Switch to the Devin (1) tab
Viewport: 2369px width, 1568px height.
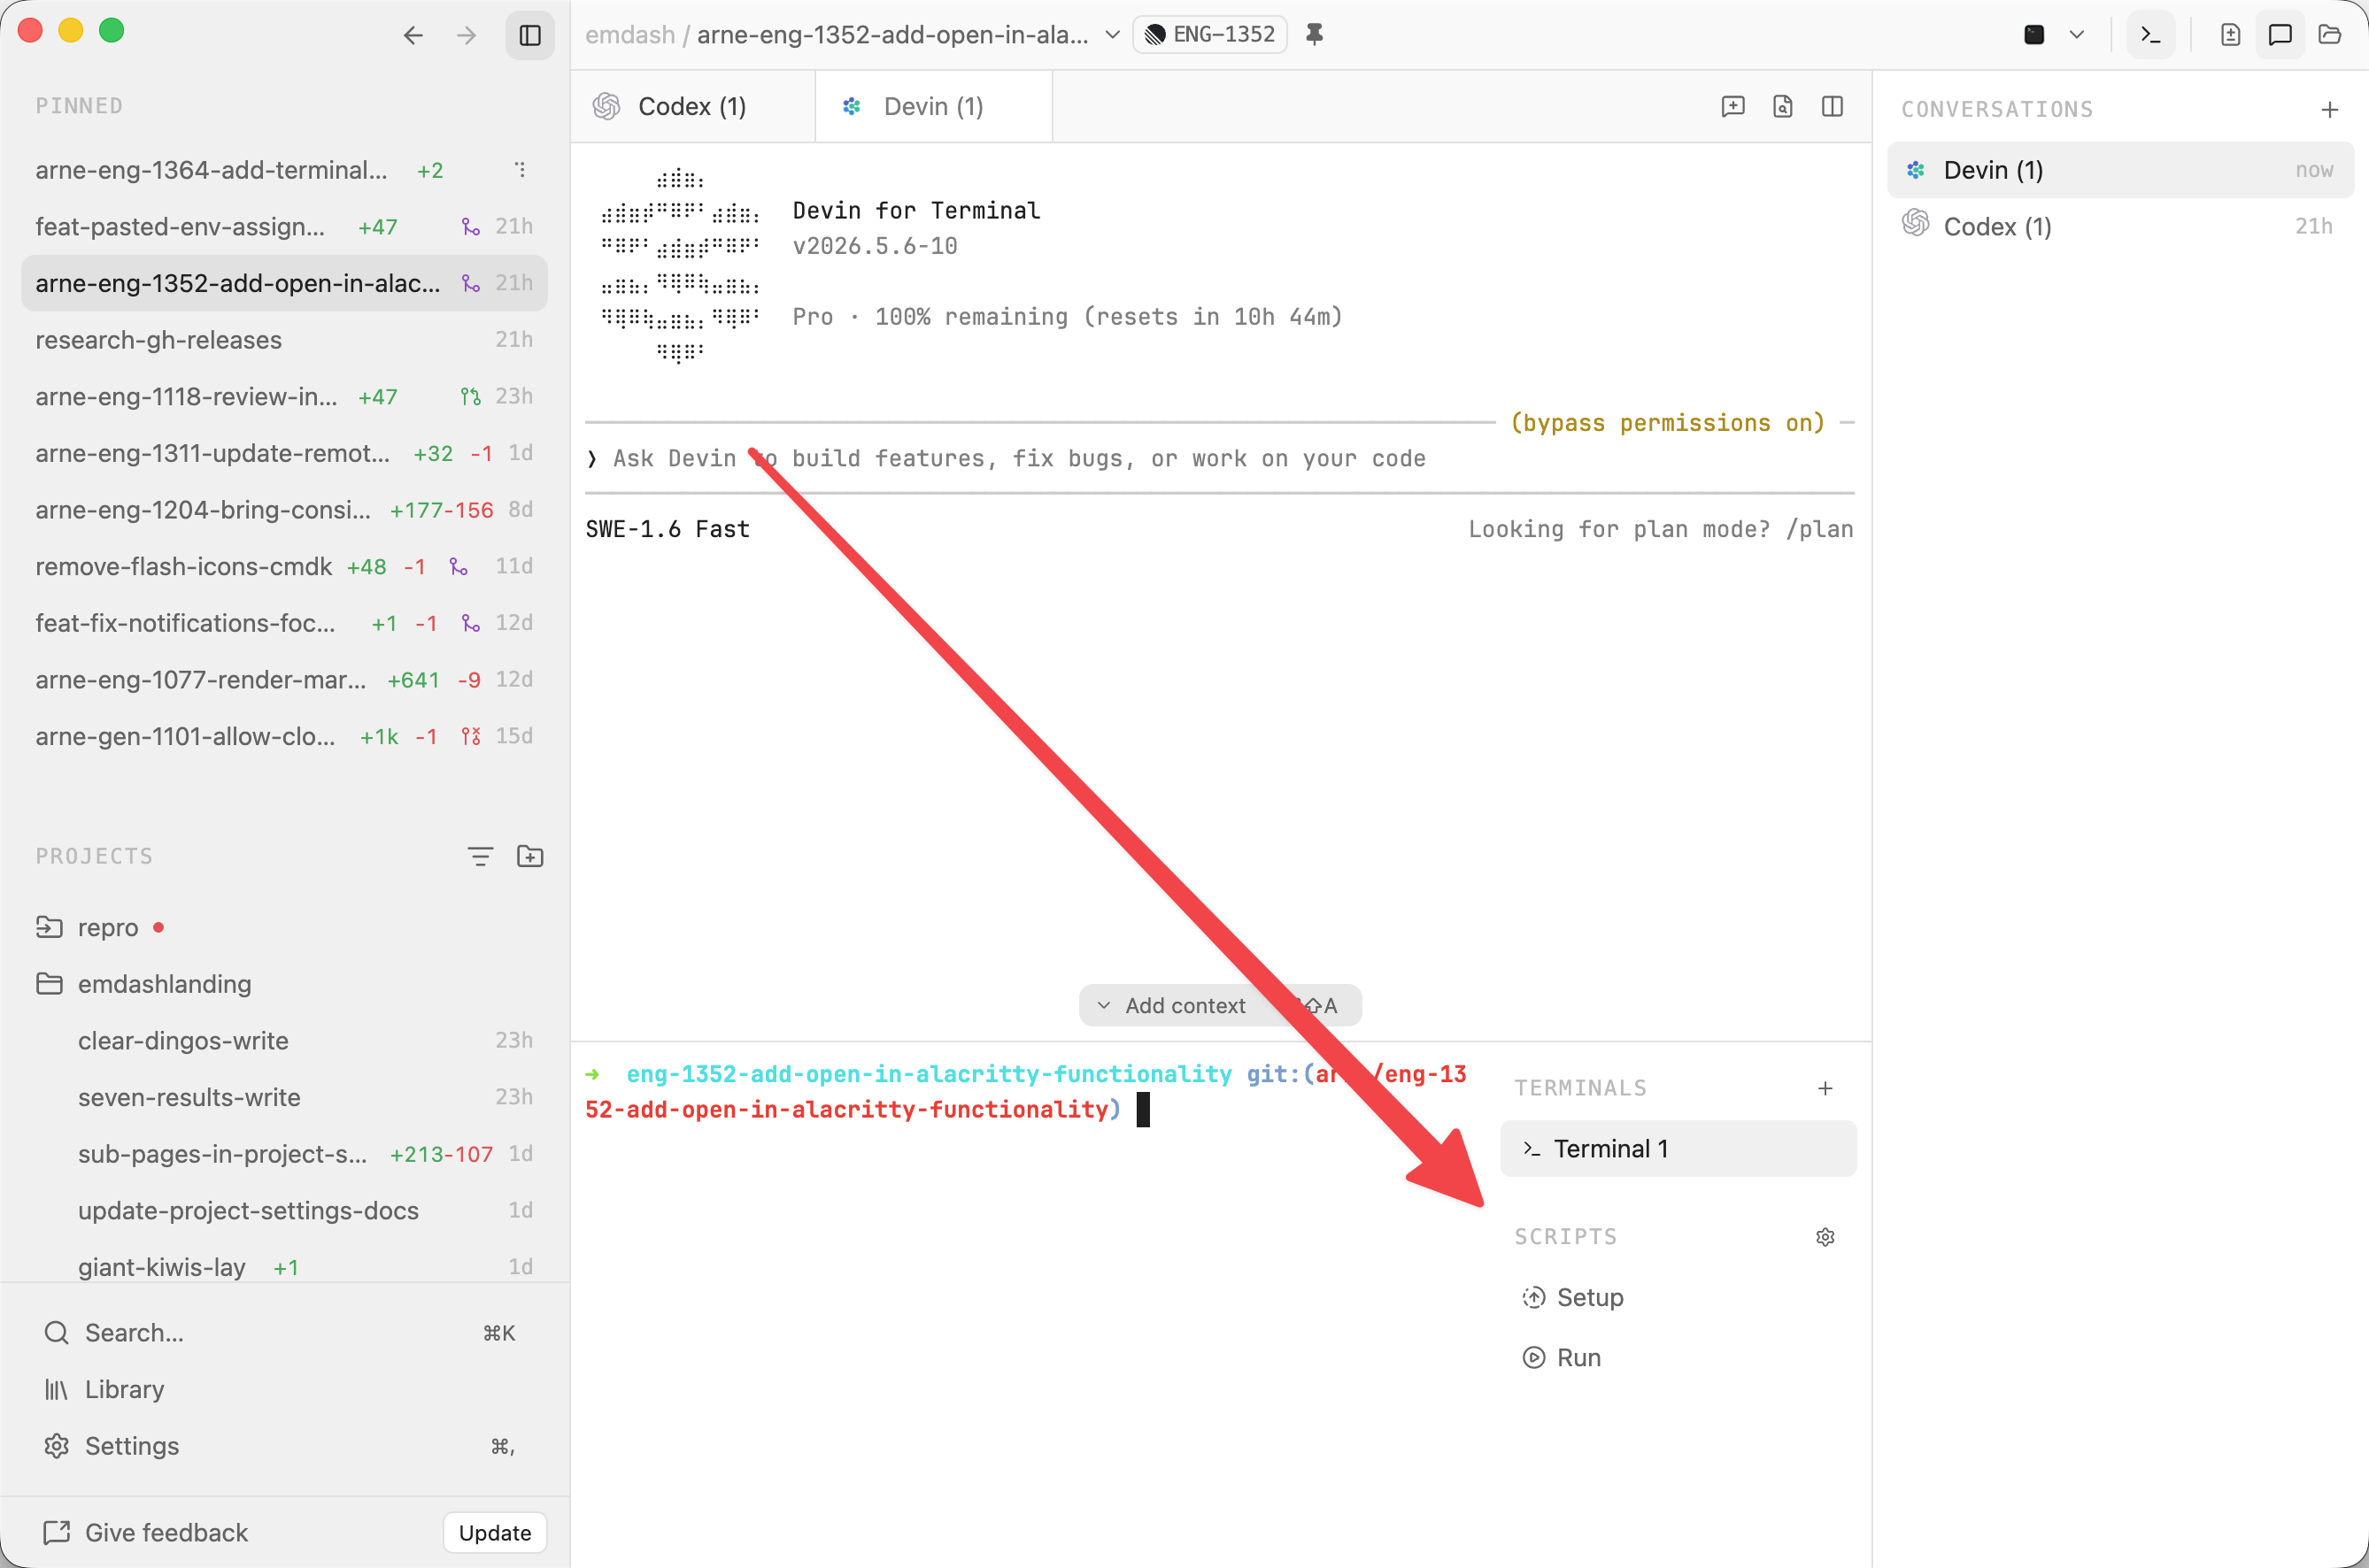(933, 107)
